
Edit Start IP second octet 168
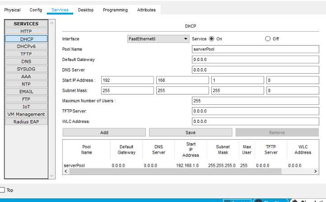click(x=182, y=80)
